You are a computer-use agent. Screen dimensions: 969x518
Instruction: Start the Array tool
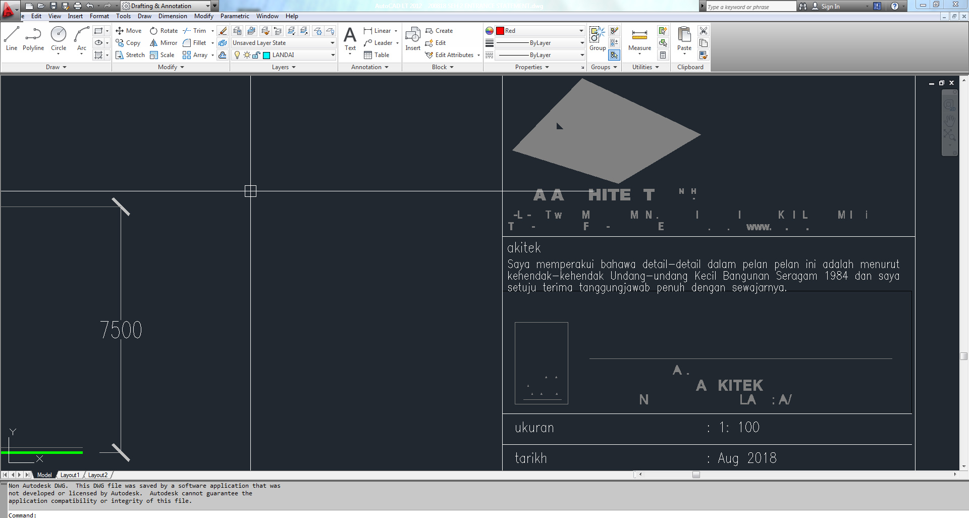[195, 55]
